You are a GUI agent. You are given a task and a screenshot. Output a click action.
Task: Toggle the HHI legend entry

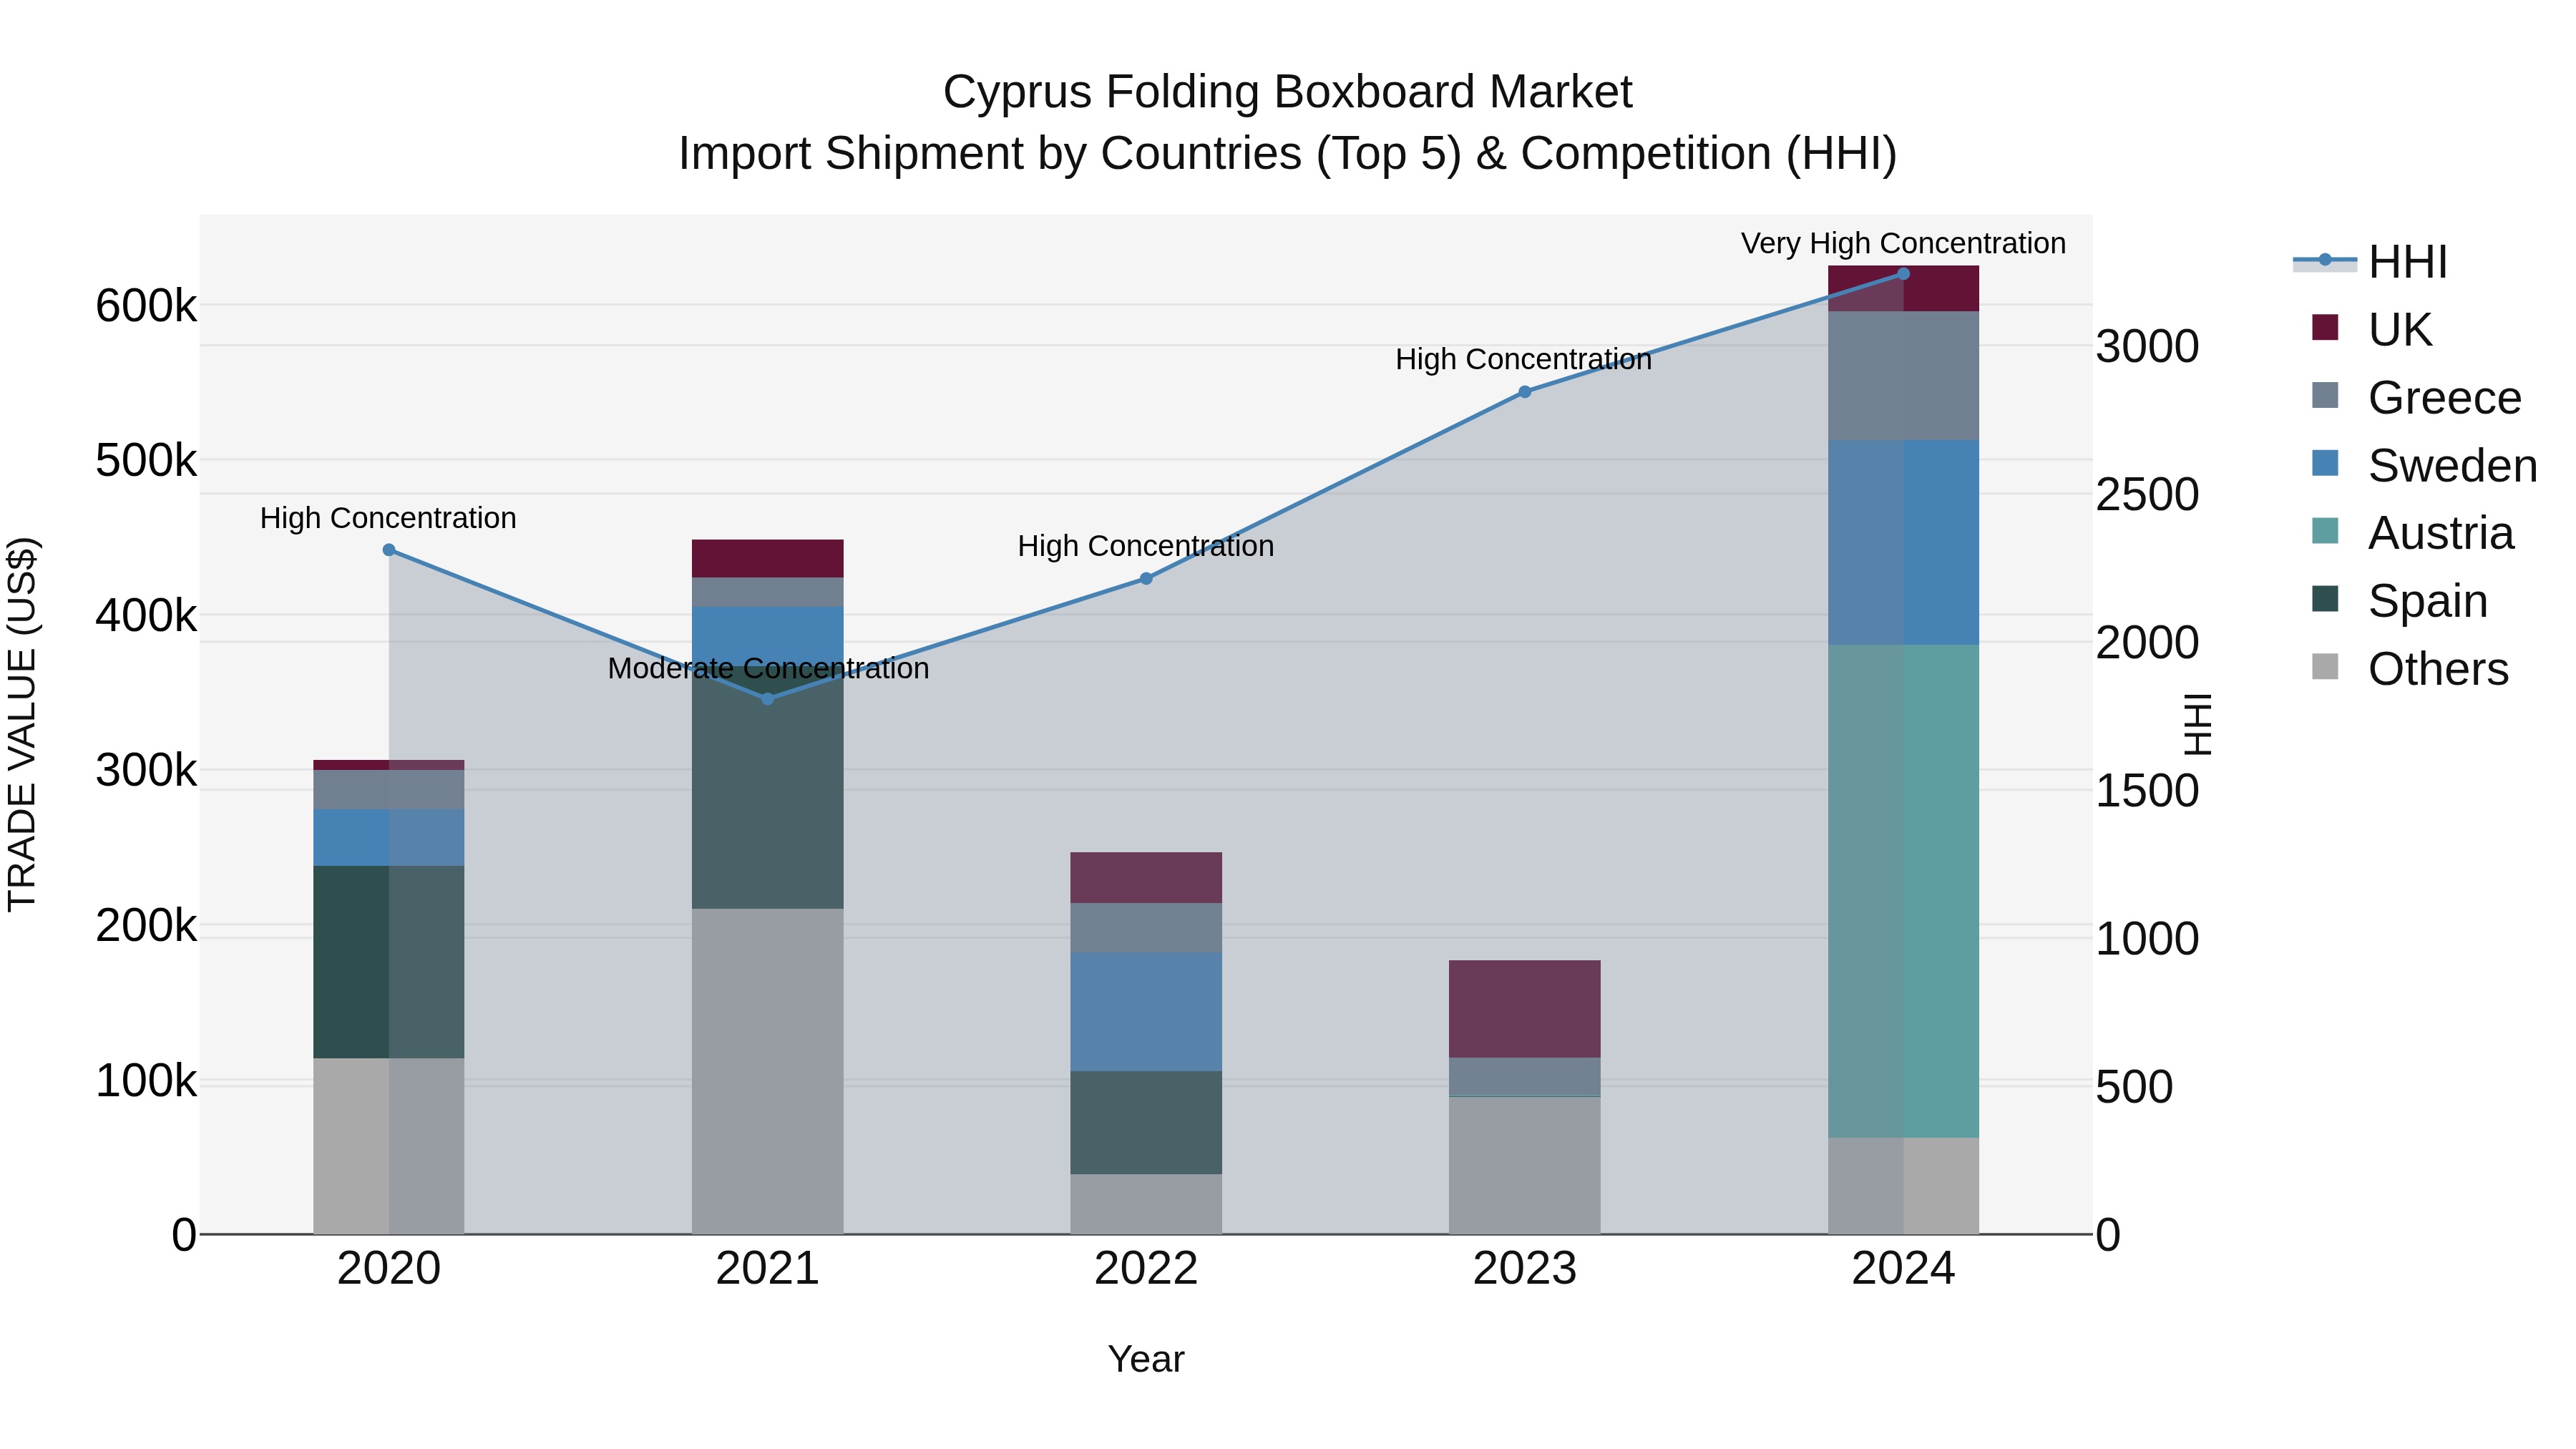point(2370,262)
